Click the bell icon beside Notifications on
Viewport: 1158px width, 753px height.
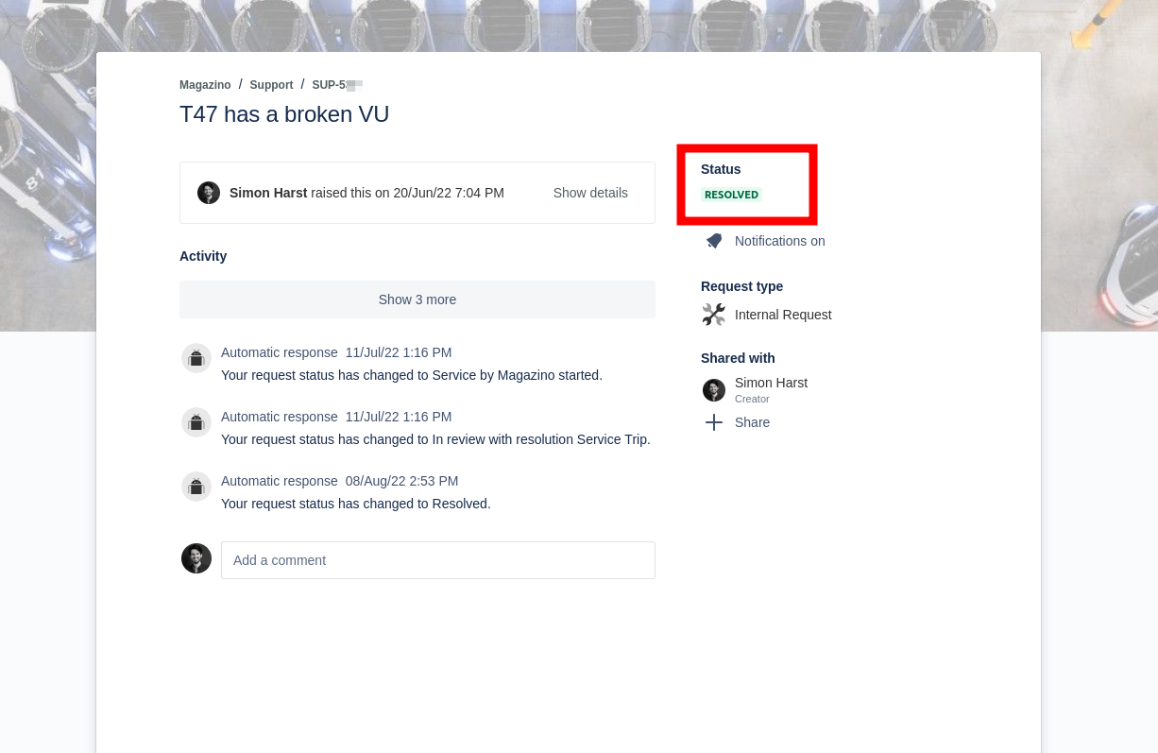(x=714, y=241)
